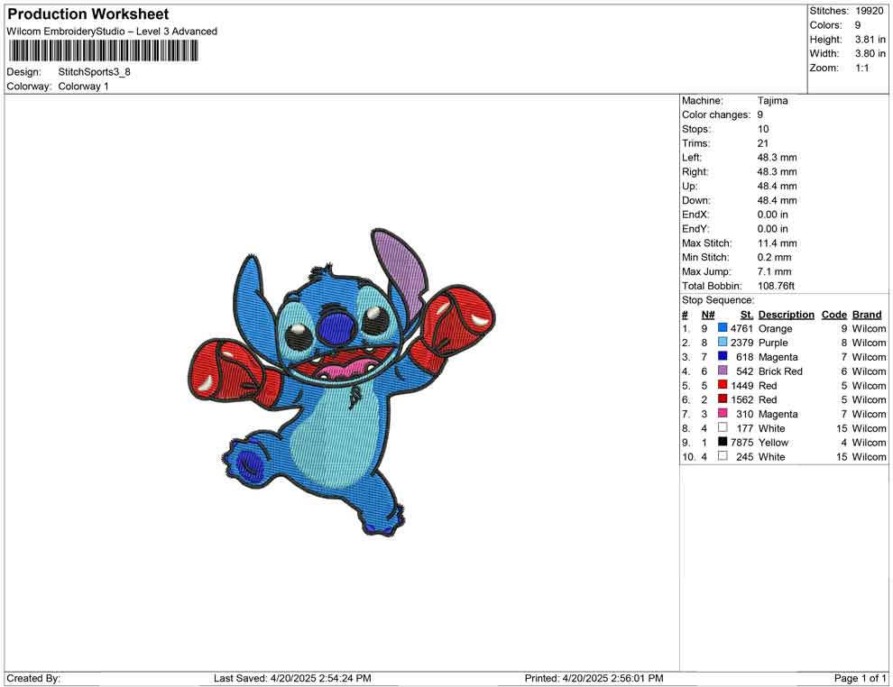Click the Trims value 21

click(x=762, y=143)
